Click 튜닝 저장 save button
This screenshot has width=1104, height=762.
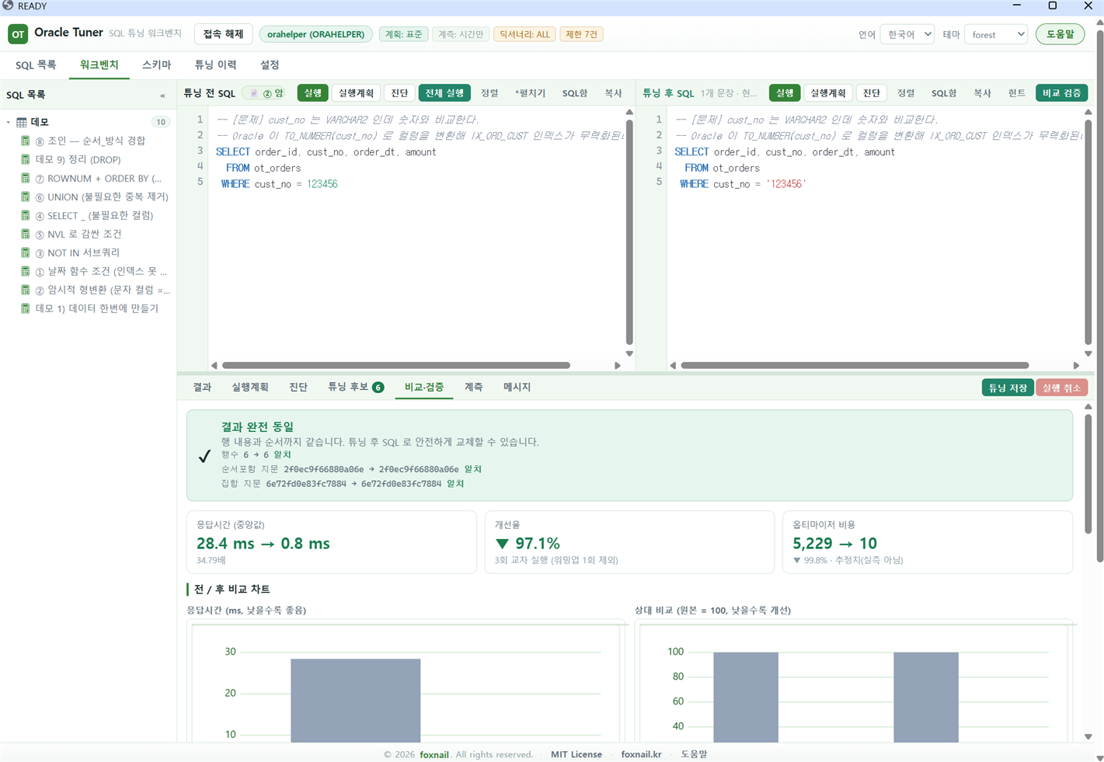click(x=1008, y=388)
